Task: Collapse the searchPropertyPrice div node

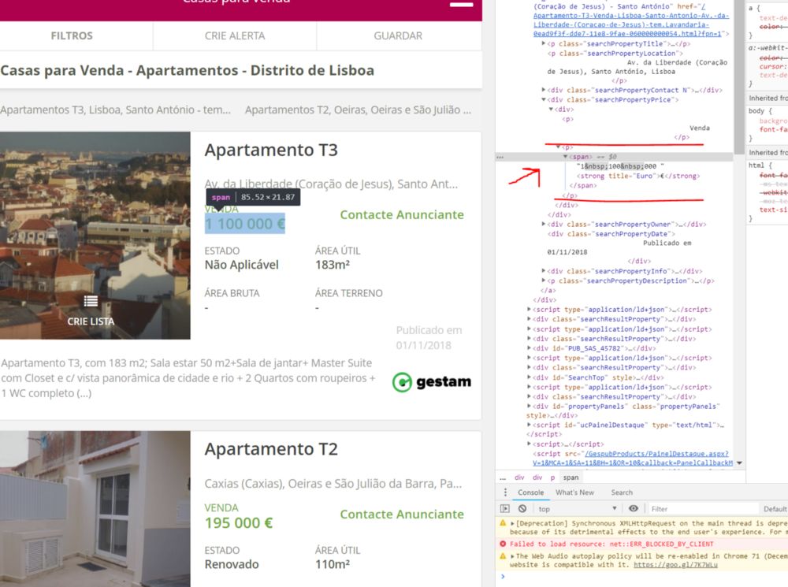Action: pos(543,99)
